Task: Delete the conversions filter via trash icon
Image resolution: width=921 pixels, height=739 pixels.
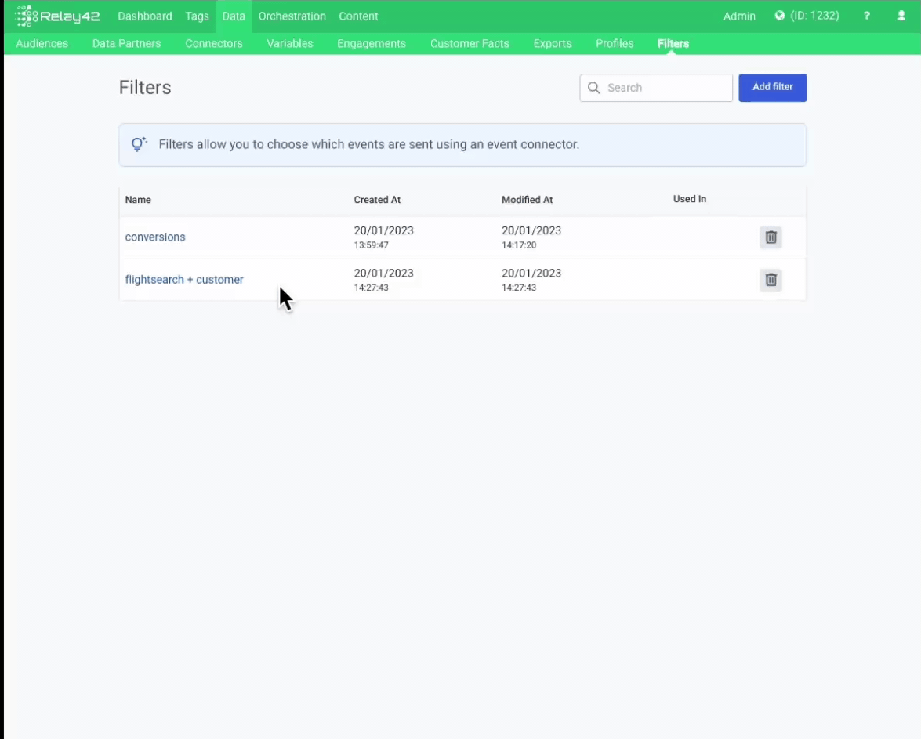Action: coord(771,237)
